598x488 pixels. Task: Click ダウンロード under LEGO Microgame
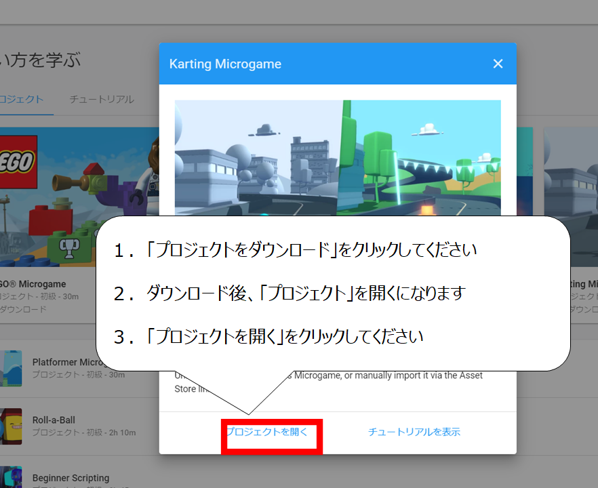pyautogui.click(x=23, y=309)
